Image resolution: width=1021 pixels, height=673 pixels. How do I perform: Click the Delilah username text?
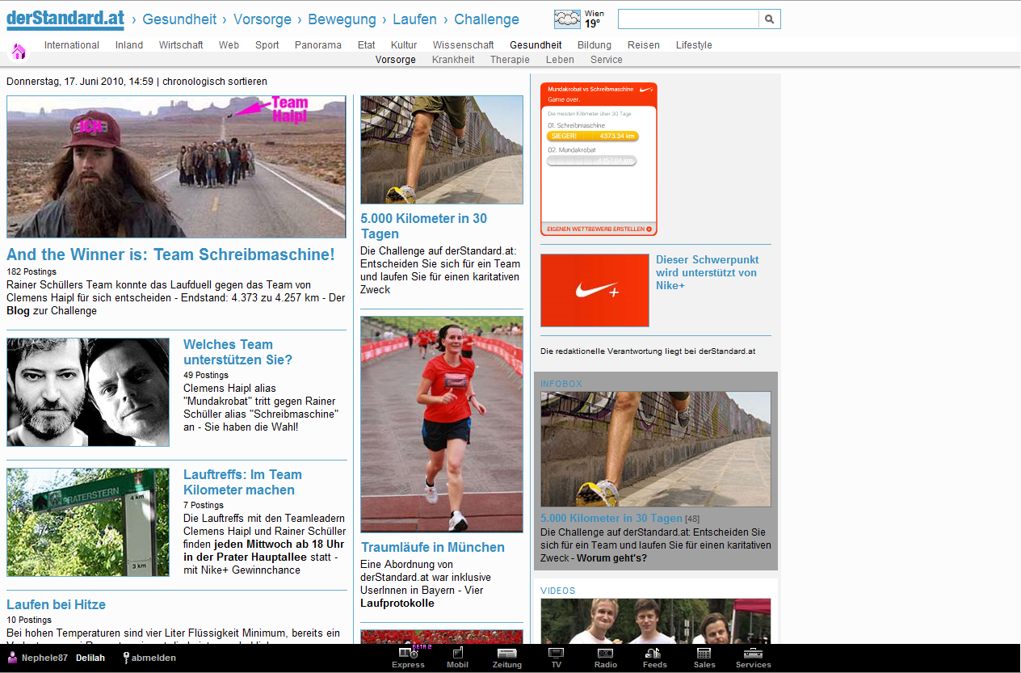click(x=90, y=658)
